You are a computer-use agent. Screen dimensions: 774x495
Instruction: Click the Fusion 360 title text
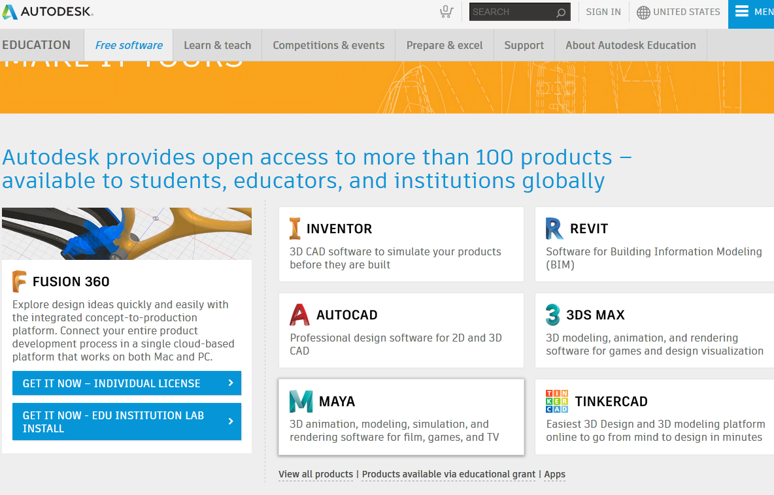(x=71, y=281)
